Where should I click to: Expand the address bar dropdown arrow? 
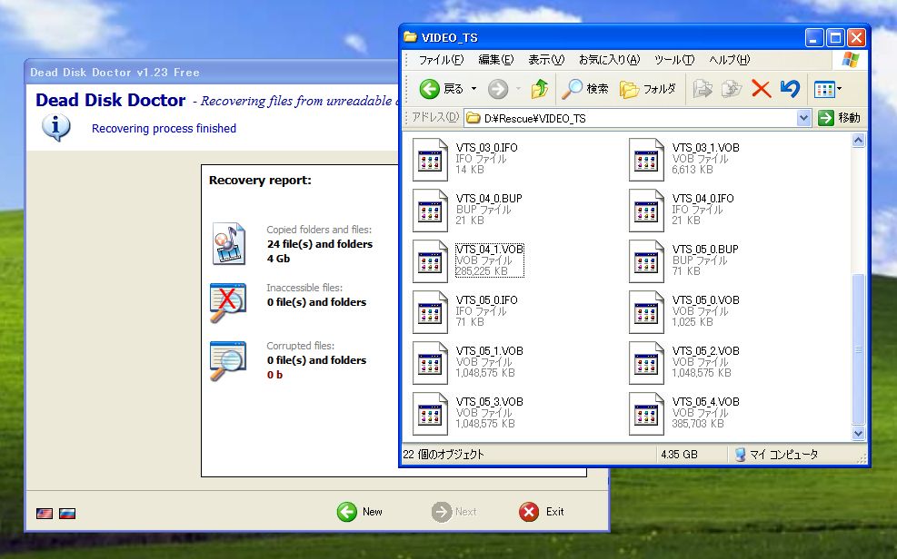pos(803,118)
